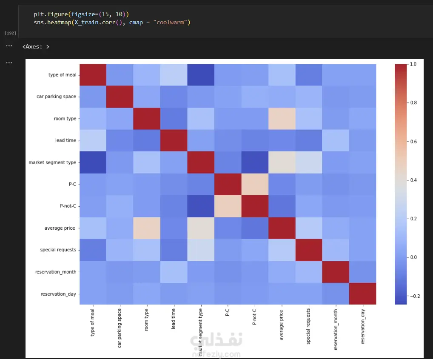Screen dimensions: 433x359
Task: Click the [192] execution count label
Action: pyautogui.click(x=10, y=33)
